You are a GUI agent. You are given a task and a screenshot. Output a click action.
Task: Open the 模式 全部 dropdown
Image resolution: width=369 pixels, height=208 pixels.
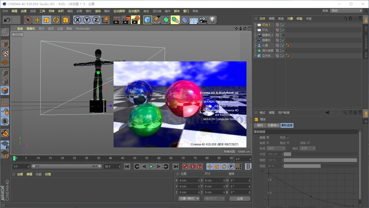point(308,148)
